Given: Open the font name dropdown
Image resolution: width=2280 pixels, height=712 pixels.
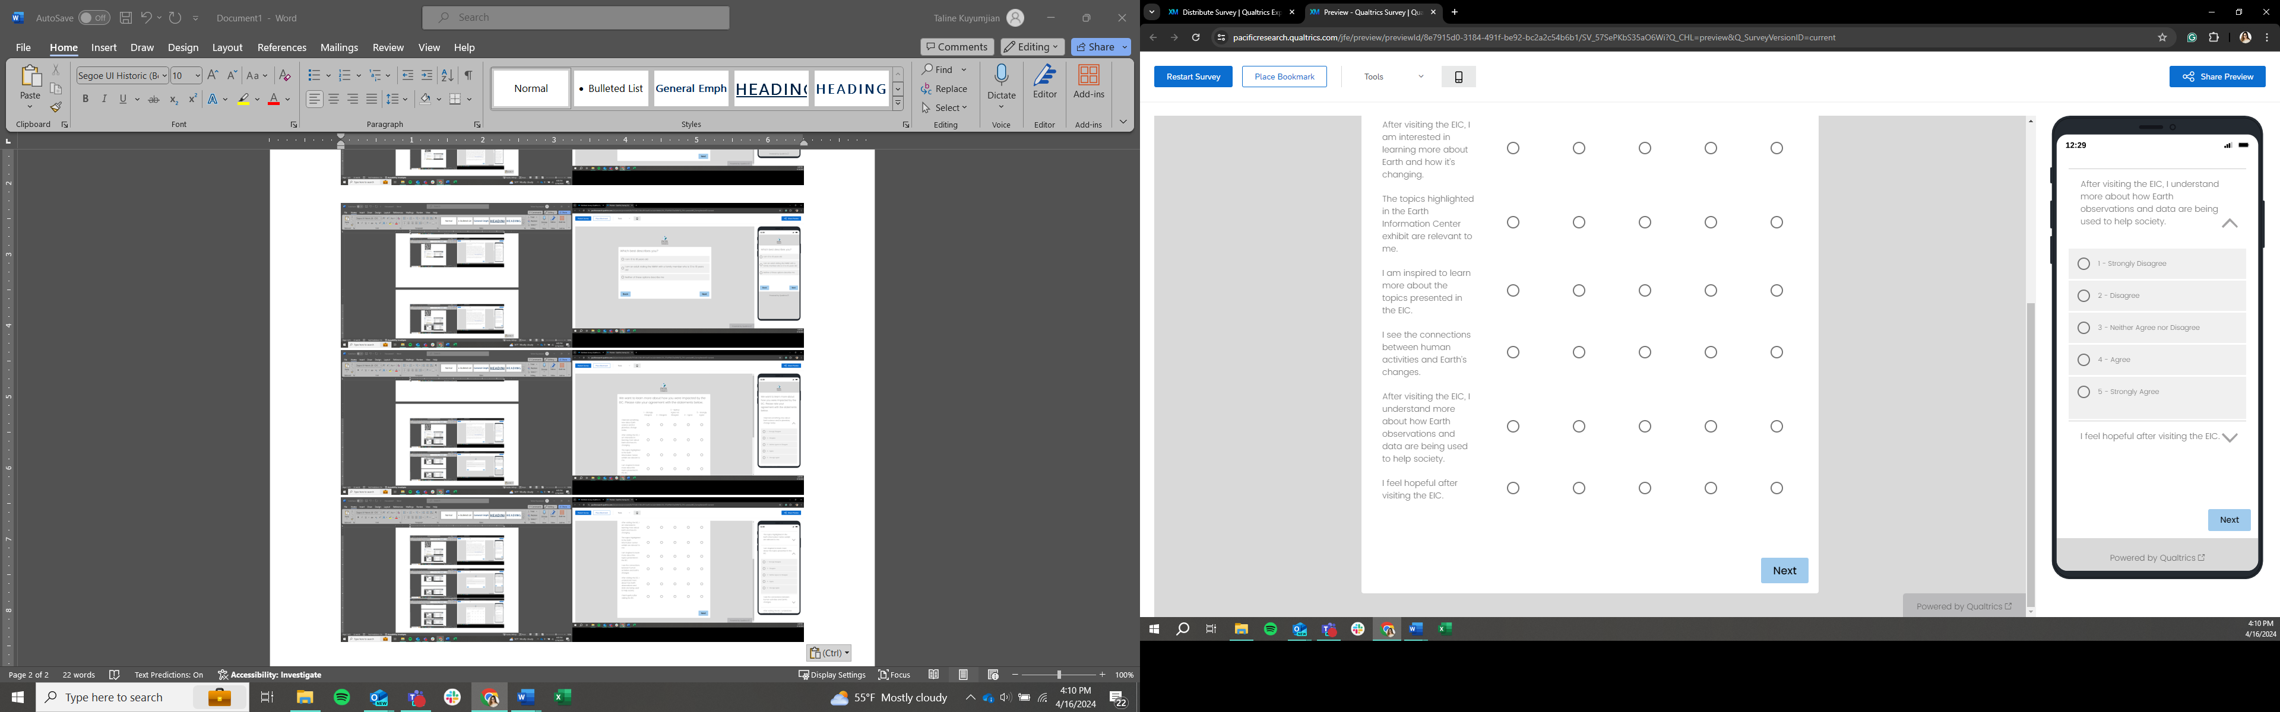Looking at the screenshot, I should [x=164, y=76].
